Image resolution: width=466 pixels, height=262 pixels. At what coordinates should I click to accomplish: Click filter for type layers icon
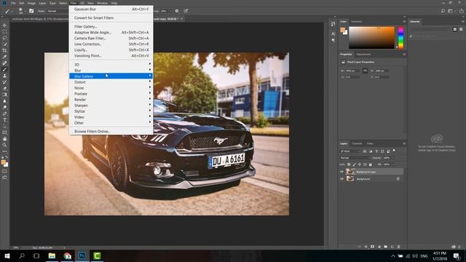click(376, 151)
